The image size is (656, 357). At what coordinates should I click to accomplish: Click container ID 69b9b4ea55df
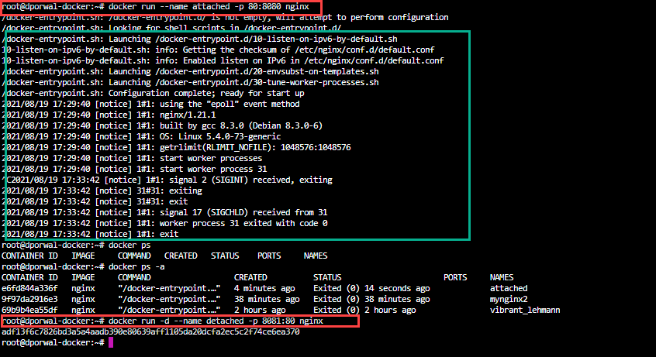29,311
